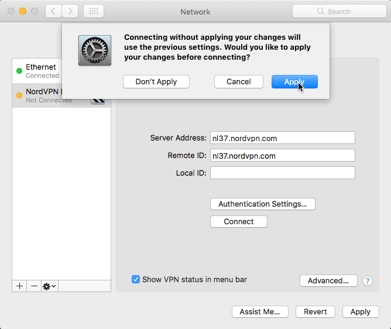391x329 pixels.
Task: Click into the Local ID field
Action: (282, 173)
